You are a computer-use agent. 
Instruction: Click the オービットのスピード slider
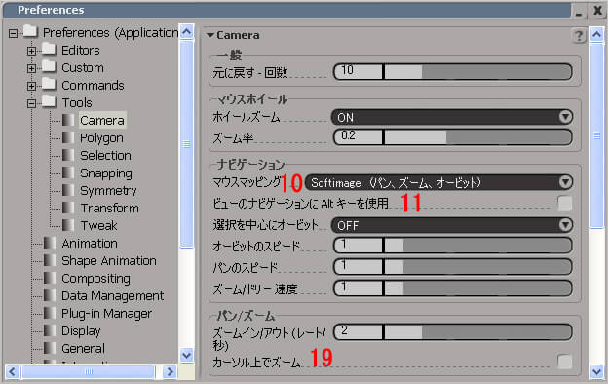[x=477, y=246]
